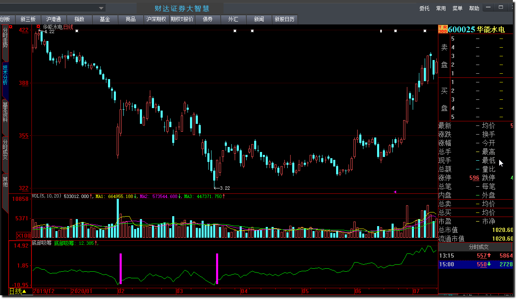Click the 华能水电 stock name in quote panel

coord(491,29)
